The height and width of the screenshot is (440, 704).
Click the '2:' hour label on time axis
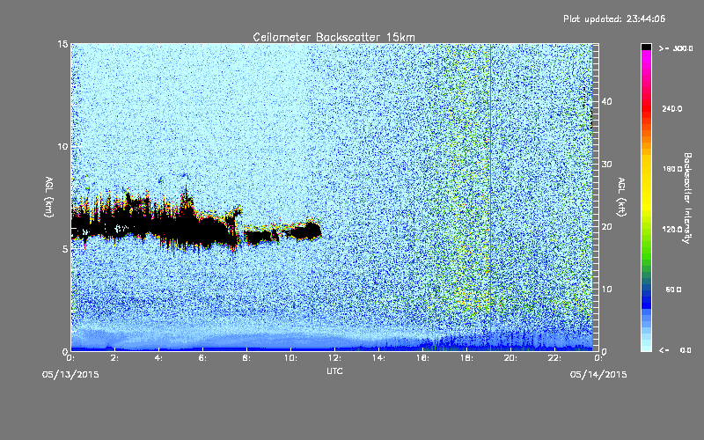(114, 358)
